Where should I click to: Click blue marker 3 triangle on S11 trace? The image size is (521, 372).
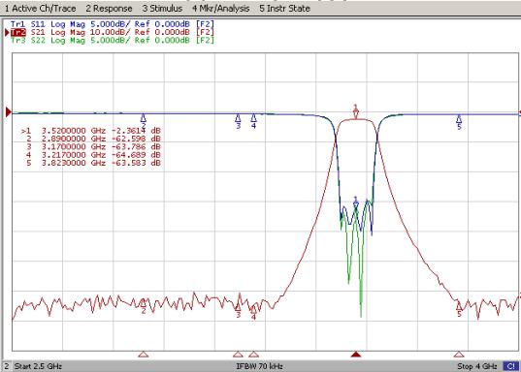[x=238, y=118]
